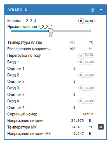The height and width of the screenshot is (141, 108).
Task: Toggle the Каналы 1_2_3_4 switch
Action: point(86,21)
